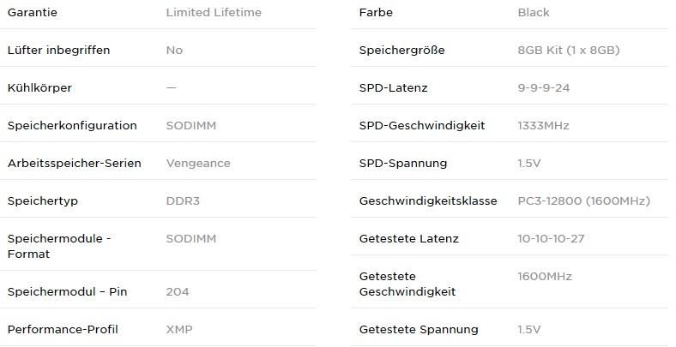Select the Limited Lifetime value
Viewport: 676px width, 347px height.
pyautogui.click(x=214, y=12)
